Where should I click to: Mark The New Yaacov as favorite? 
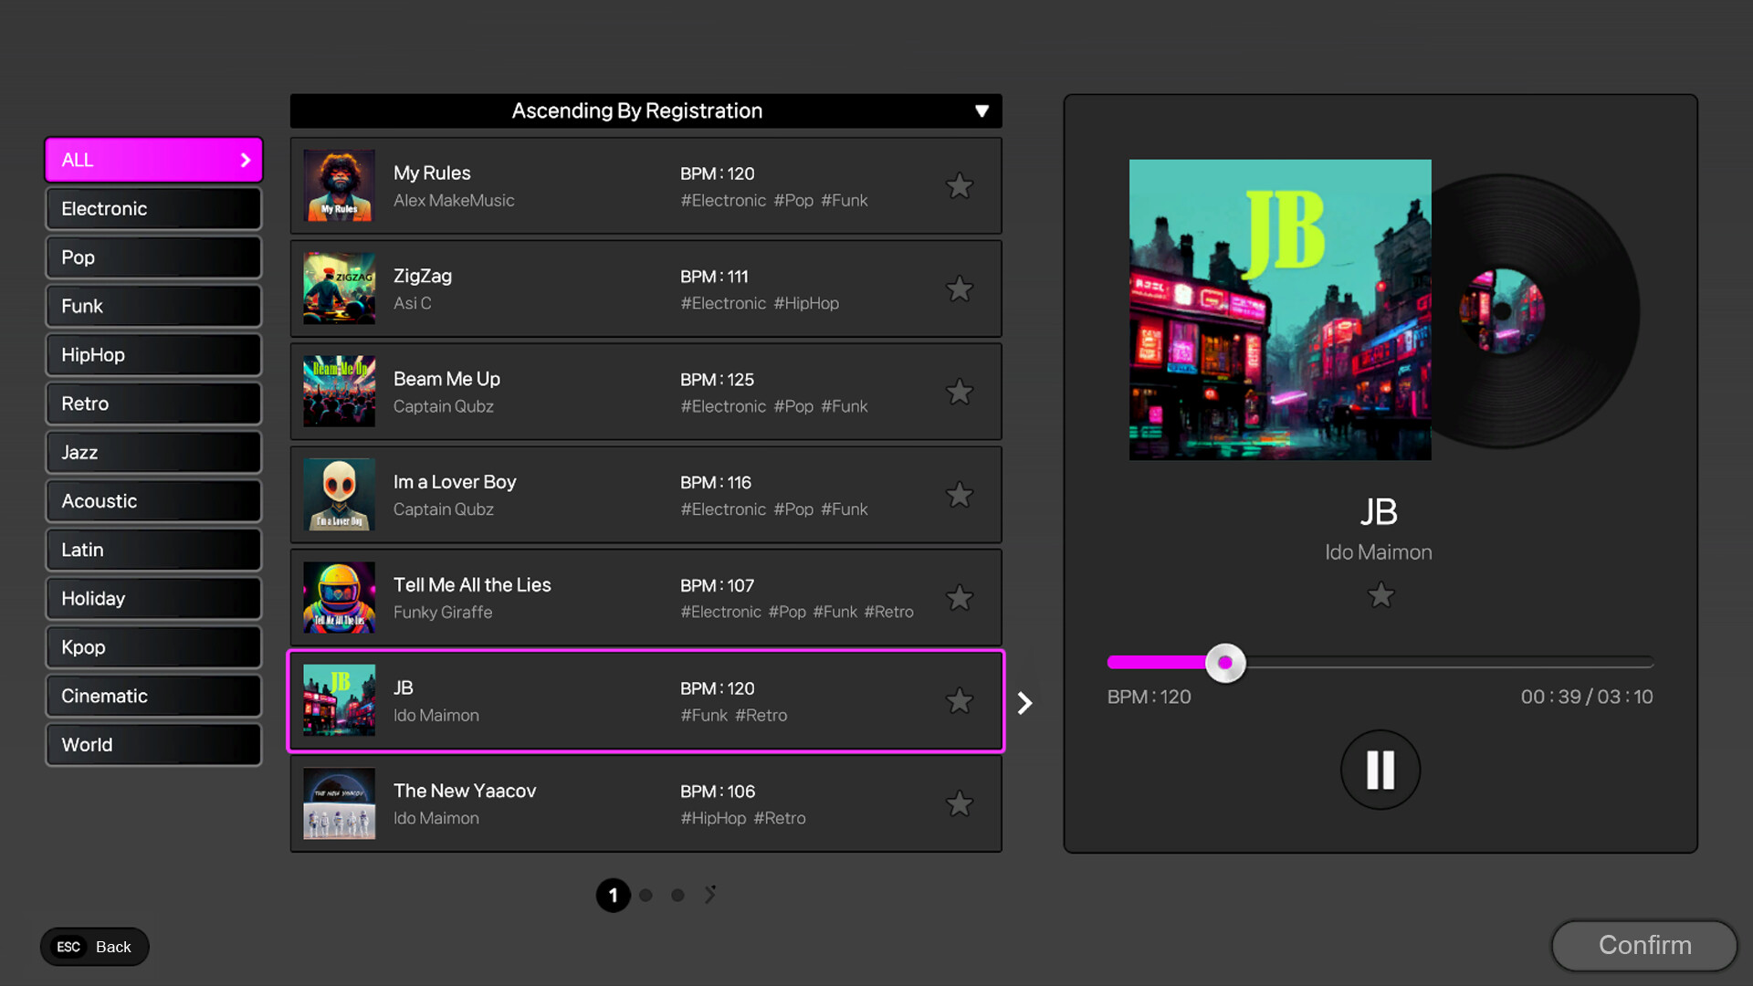959,804
